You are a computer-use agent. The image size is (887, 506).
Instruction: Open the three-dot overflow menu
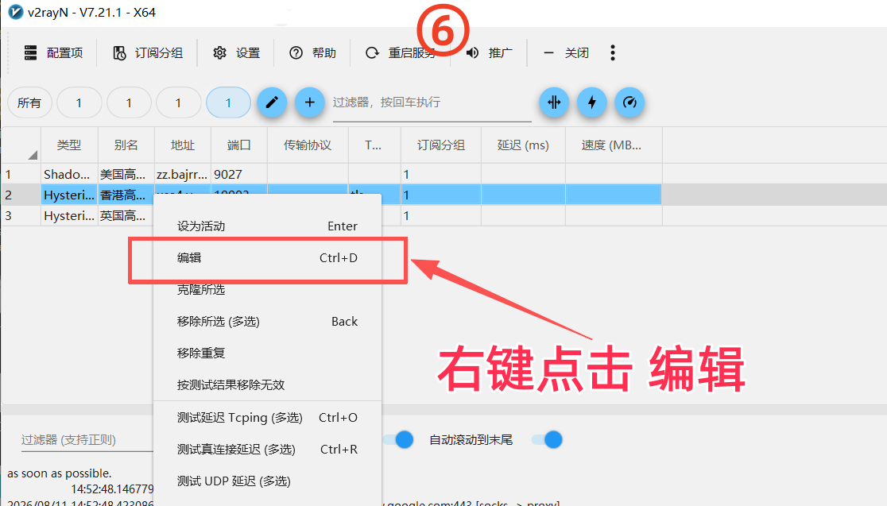coord(613,53)
